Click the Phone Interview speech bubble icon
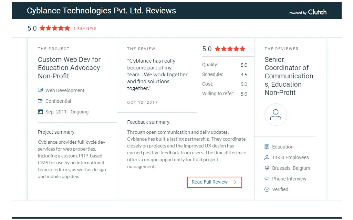 tap(267, 179)
